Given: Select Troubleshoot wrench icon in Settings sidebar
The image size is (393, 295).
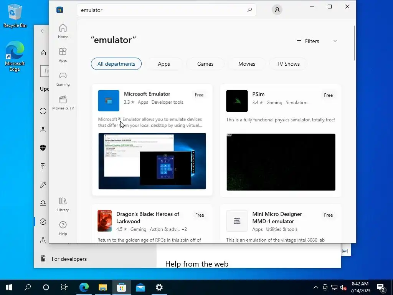Looking at the screenshot, I should (43, 185).
